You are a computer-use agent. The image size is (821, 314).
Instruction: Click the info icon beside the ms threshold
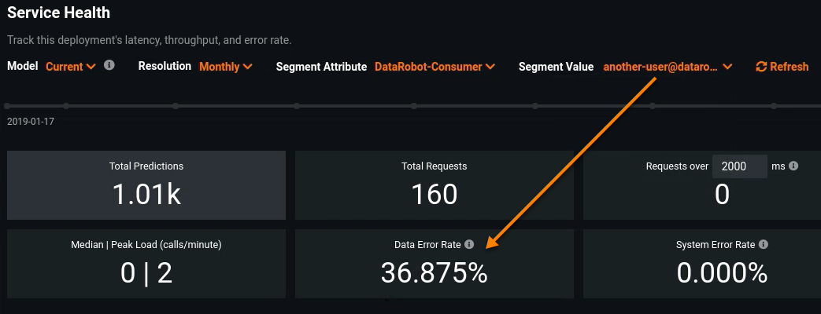coord(793,166)
